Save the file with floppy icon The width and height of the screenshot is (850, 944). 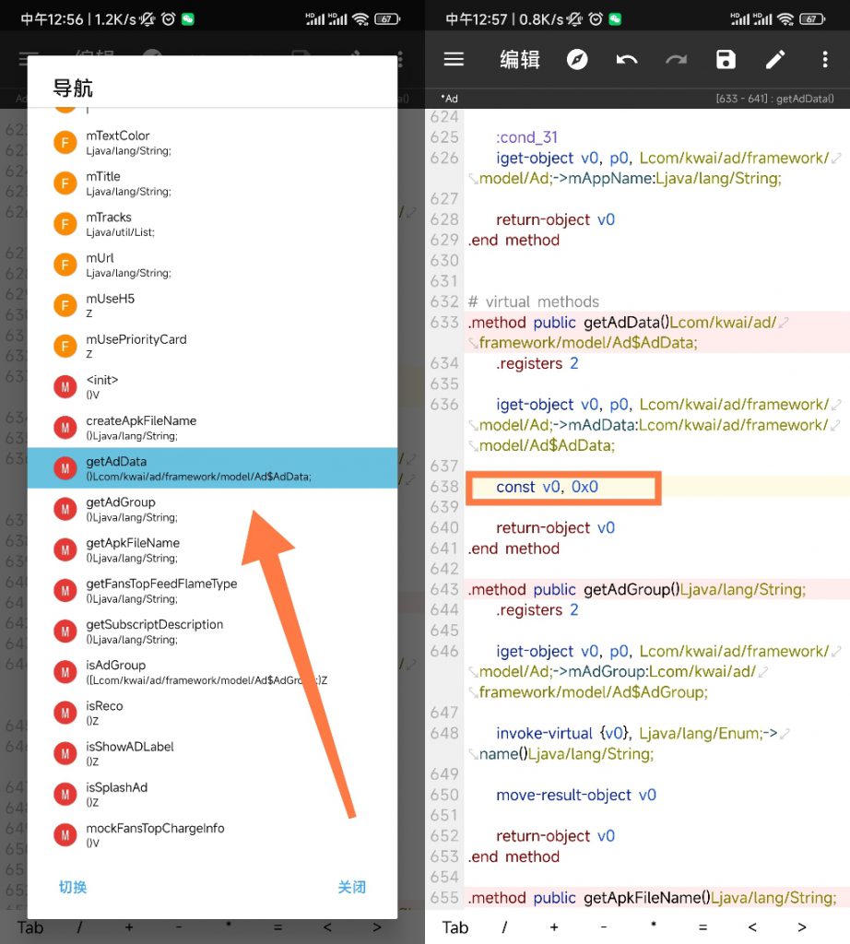tap(726, 60)
